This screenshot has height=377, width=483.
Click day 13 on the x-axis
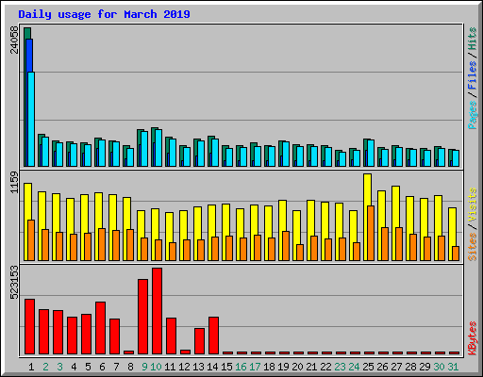[198, 367]
